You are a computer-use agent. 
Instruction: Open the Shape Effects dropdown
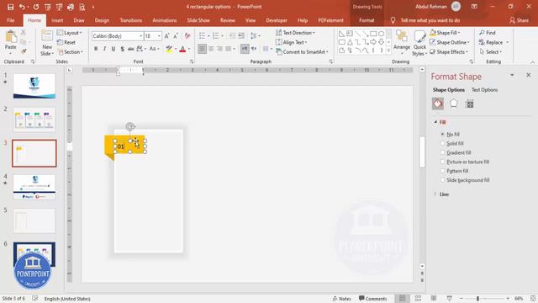point(449,52)
